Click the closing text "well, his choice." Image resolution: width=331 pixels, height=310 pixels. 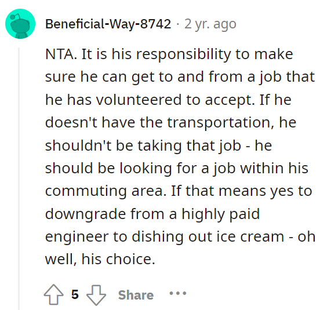(100, 259)
